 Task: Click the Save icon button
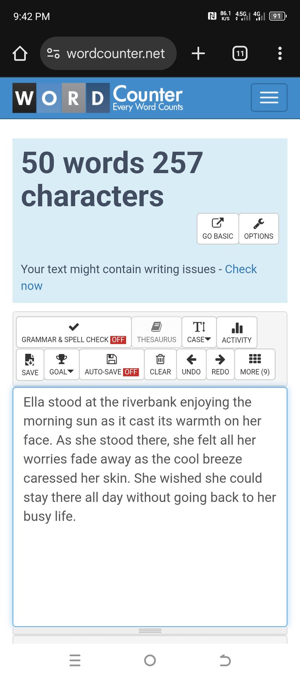(x=30, y=364)
